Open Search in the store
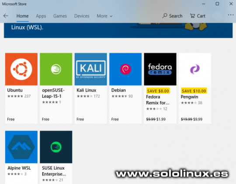Viewport: 236px width, 184px height. 172,16
